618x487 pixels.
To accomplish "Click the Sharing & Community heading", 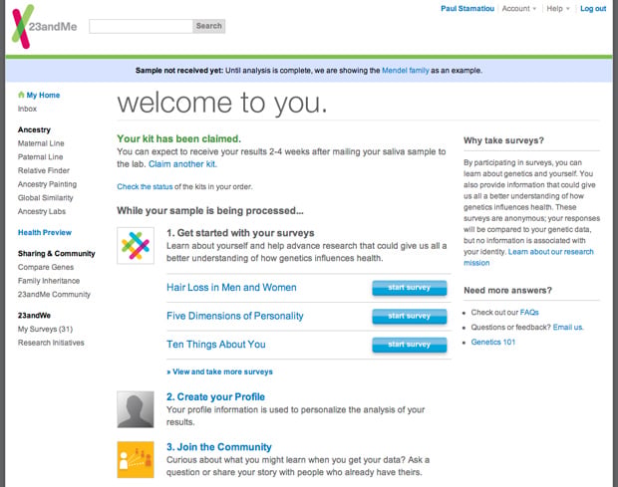I will [x=57, y=254].
